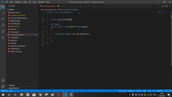Click the notifications bell in the status bar
Image resolution: width=172 pixels, height=97 pixels.
coord(170,91)
